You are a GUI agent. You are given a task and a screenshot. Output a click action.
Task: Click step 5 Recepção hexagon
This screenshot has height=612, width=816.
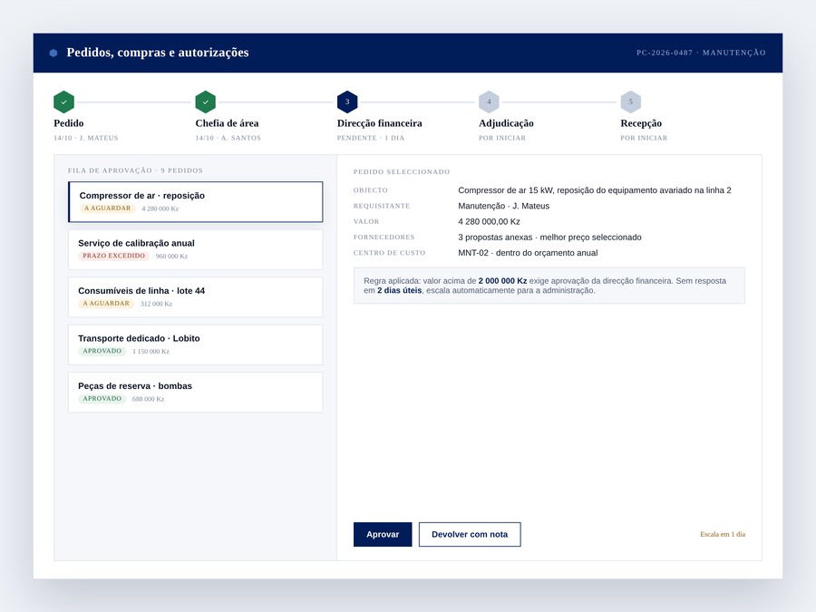[x=631, y=102]
